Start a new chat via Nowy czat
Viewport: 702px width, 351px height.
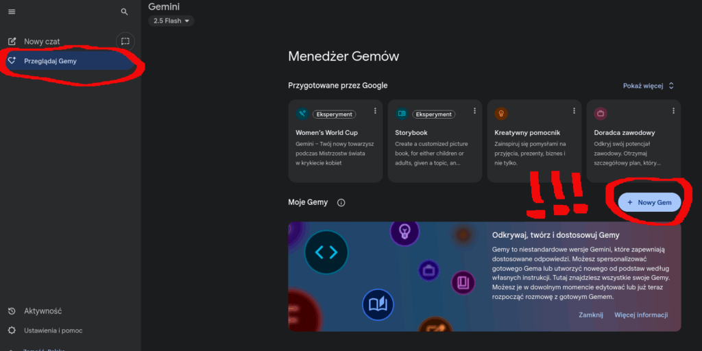click(x=43, y=41)
